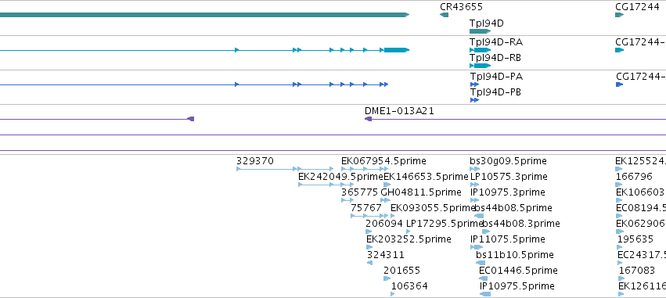Screen dimensions: 666x298
Task: Open the EC24317 EST label
Action: (642, 255)
